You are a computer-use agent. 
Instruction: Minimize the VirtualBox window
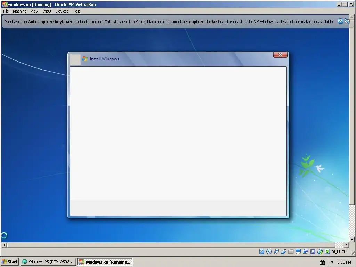339,4
